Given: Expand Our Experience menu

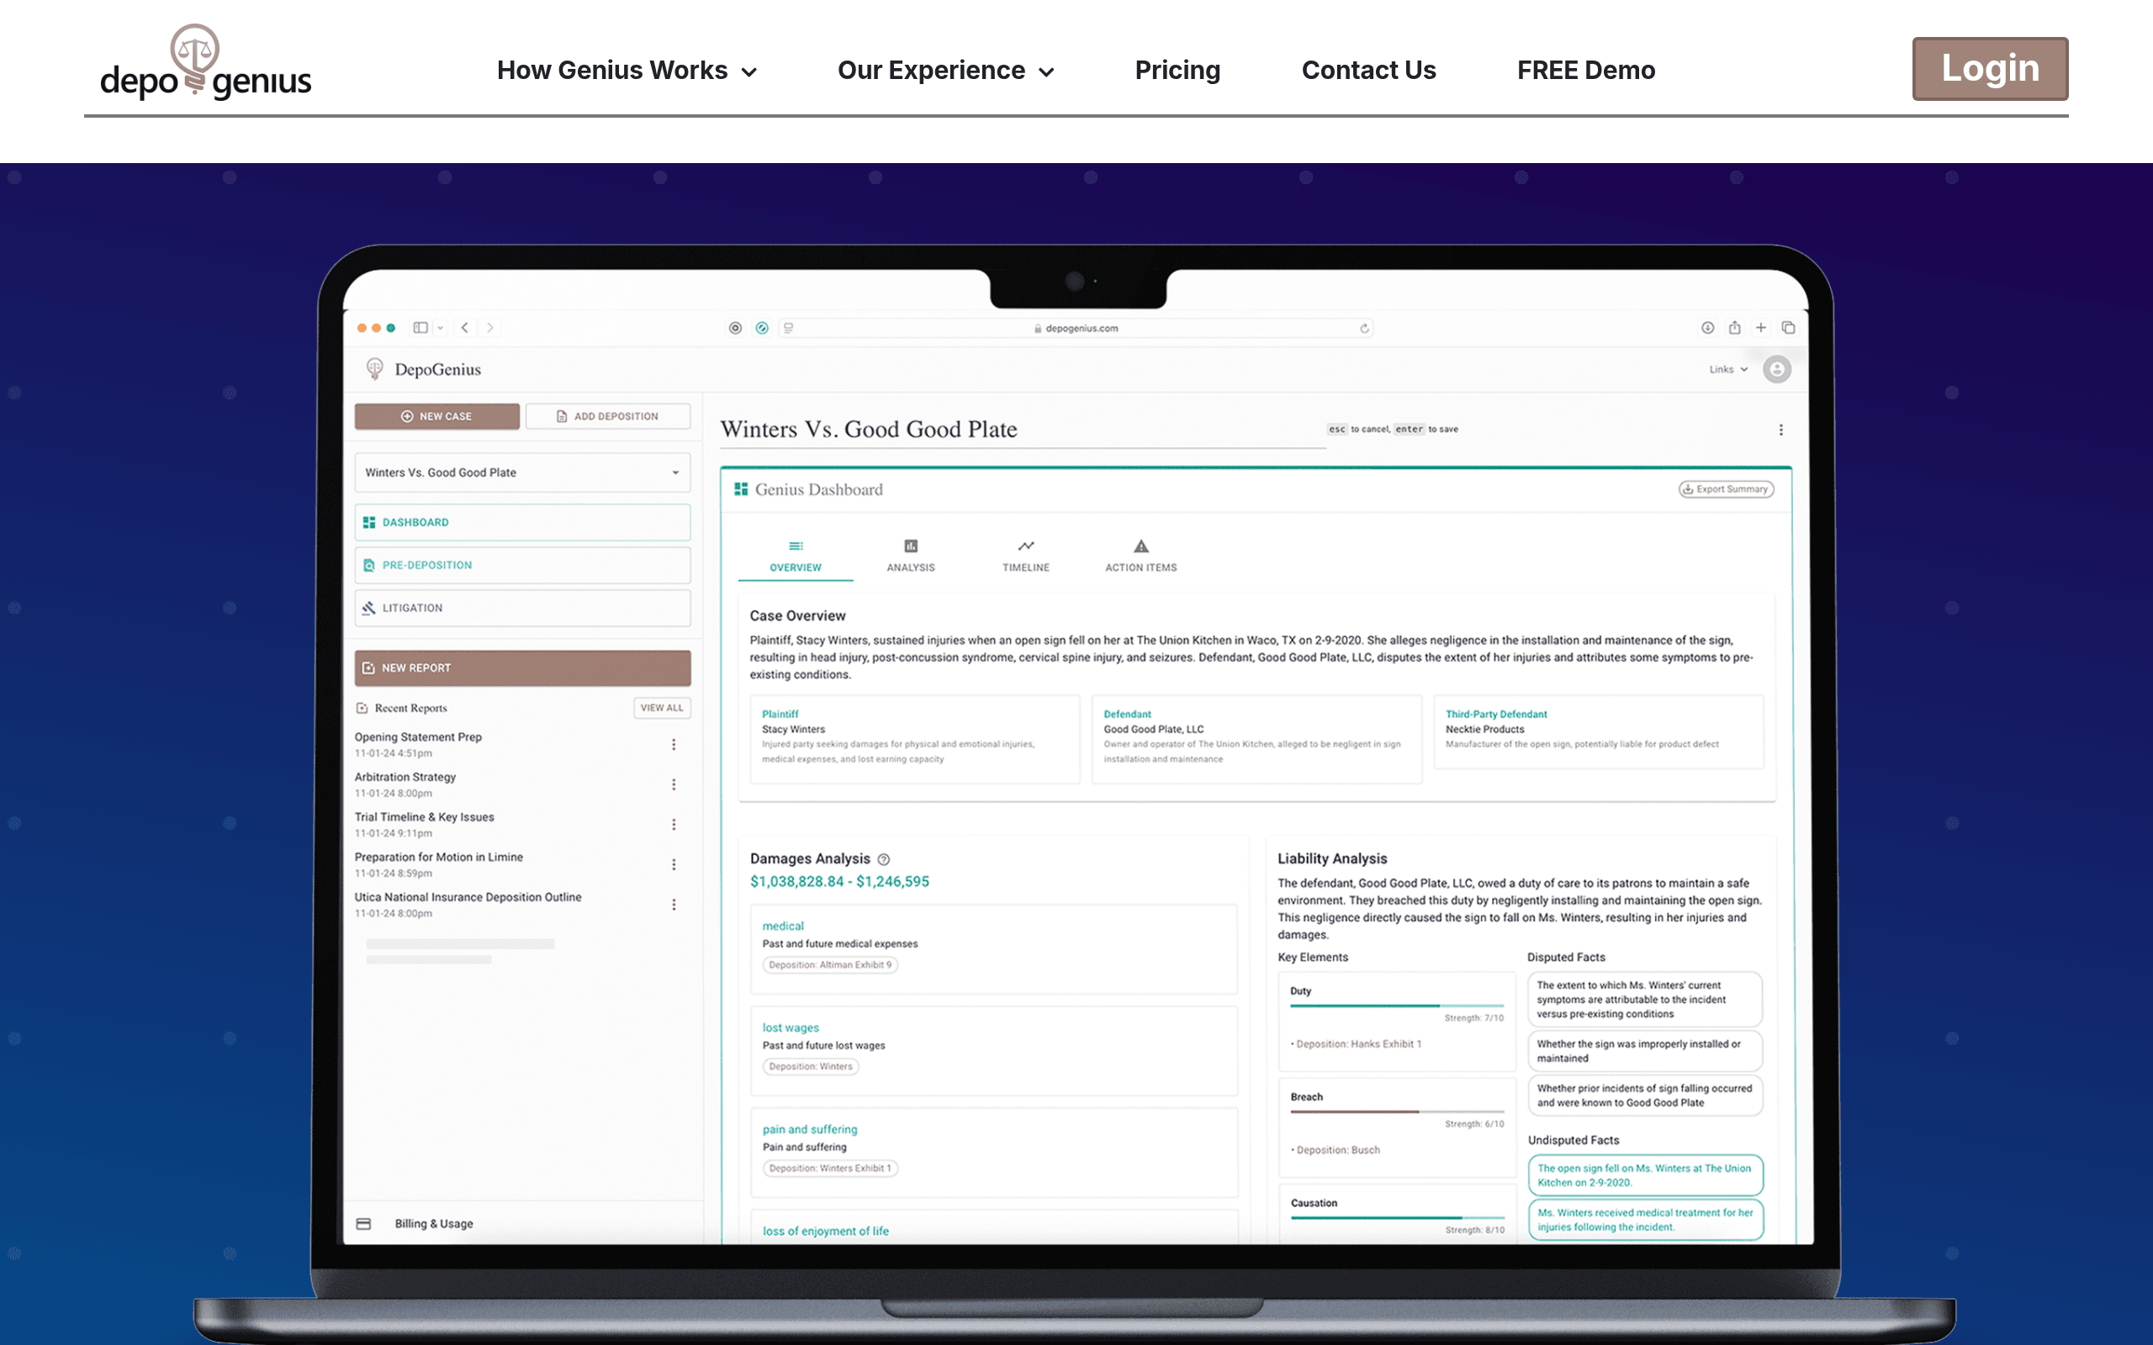Looking at the screenshot, I should click(944, 71).
